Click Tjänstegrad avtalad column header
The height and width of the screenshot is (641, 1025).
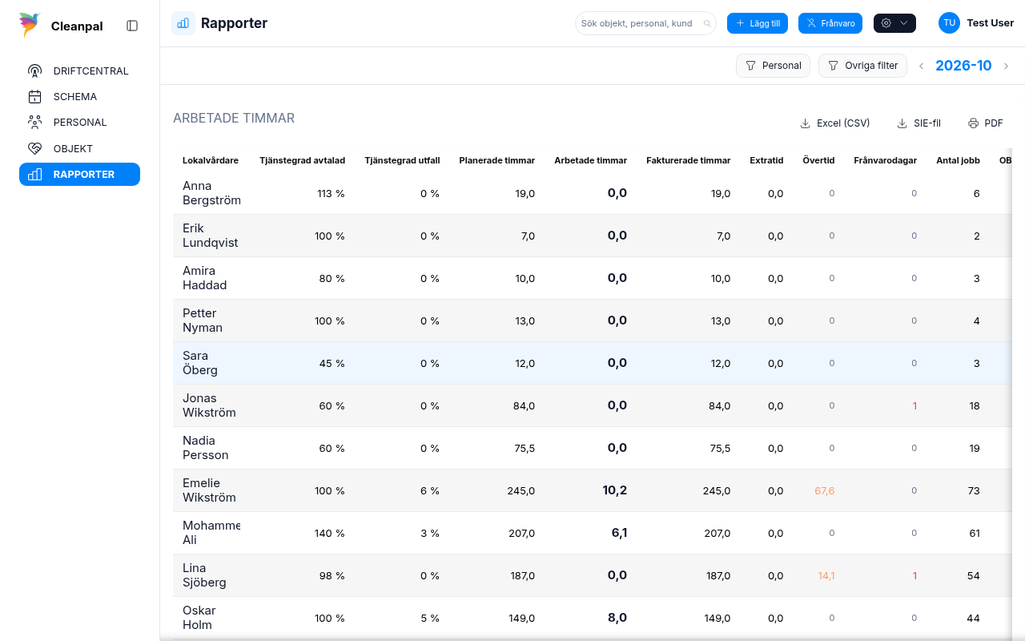click(302, 160)
